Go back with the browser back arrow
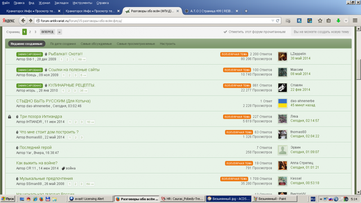 coord(23,21)
